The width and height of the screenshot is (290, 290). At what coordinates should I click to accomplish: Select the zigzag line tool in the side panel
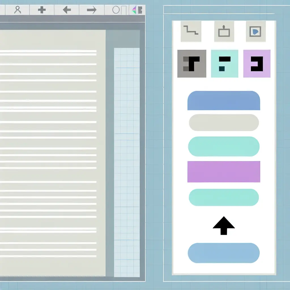pos(191,31)
